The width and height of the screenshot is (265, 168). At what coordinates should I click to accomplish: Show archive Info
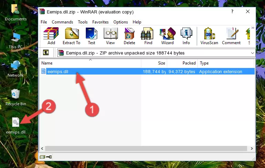(186, 36)
